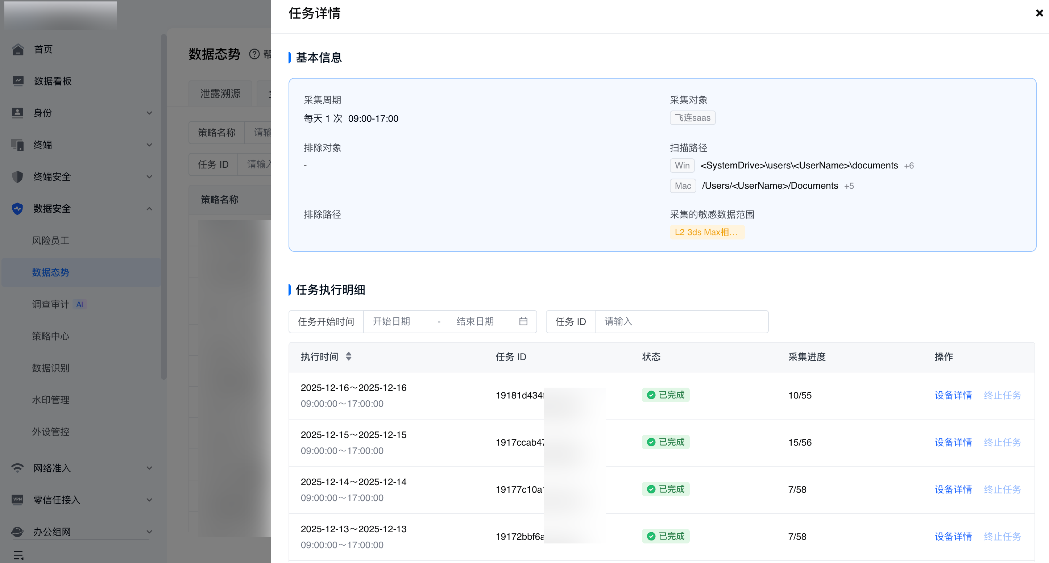
Task: Click the 终端安全 shield icon
Action: pos(17,177)
